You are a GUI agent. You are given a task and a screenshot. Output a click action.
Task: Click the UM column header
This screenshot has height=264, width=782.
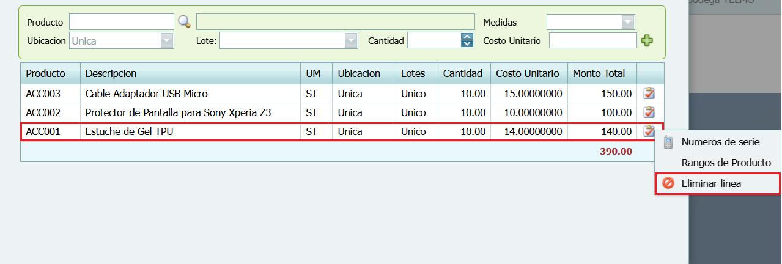pos(317,73)
